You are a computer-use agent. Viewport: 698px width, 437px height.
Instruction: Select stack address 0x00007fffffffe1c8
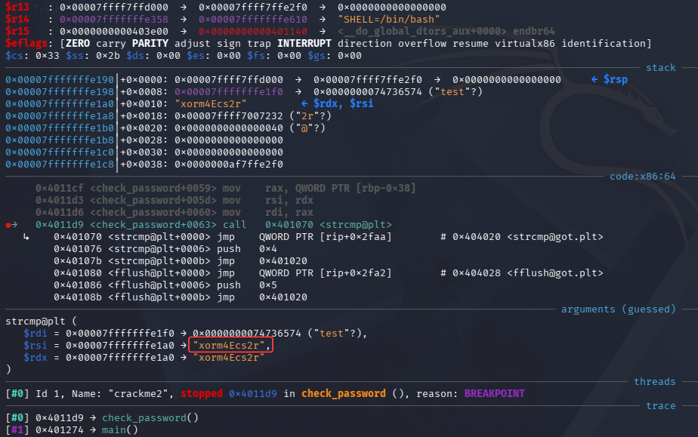(x=60, y=164)
